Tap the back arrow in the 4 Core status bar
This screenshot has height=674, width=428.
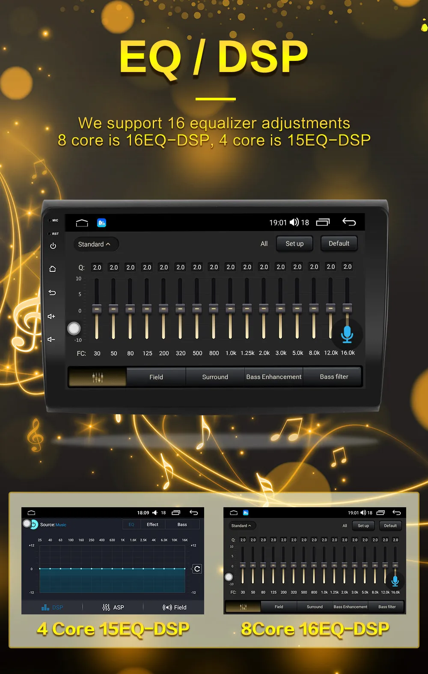[x=194, y=513]
